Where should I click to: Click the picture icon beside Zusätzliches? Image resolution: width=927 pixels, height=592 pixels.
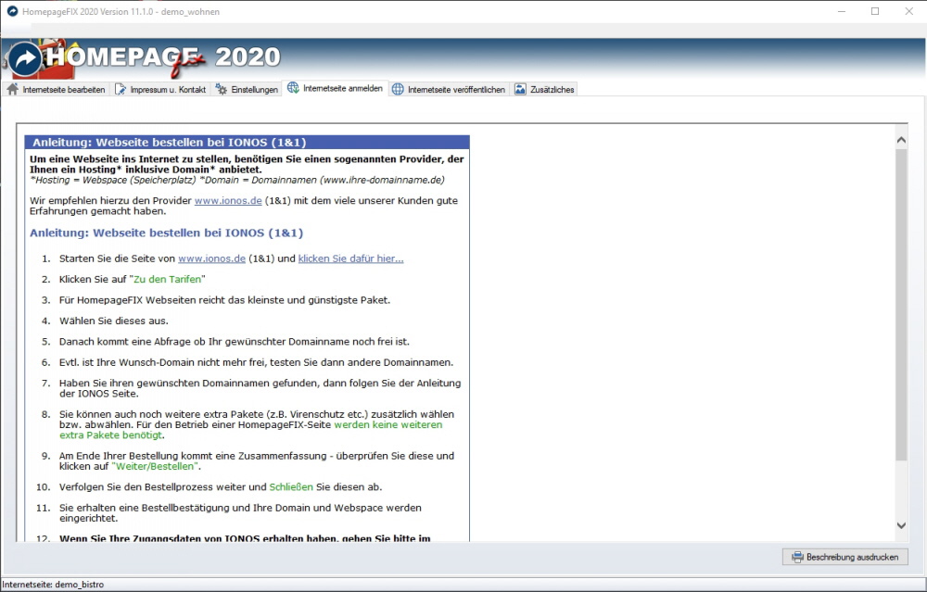pyautogui.click(x=520, y=89)
